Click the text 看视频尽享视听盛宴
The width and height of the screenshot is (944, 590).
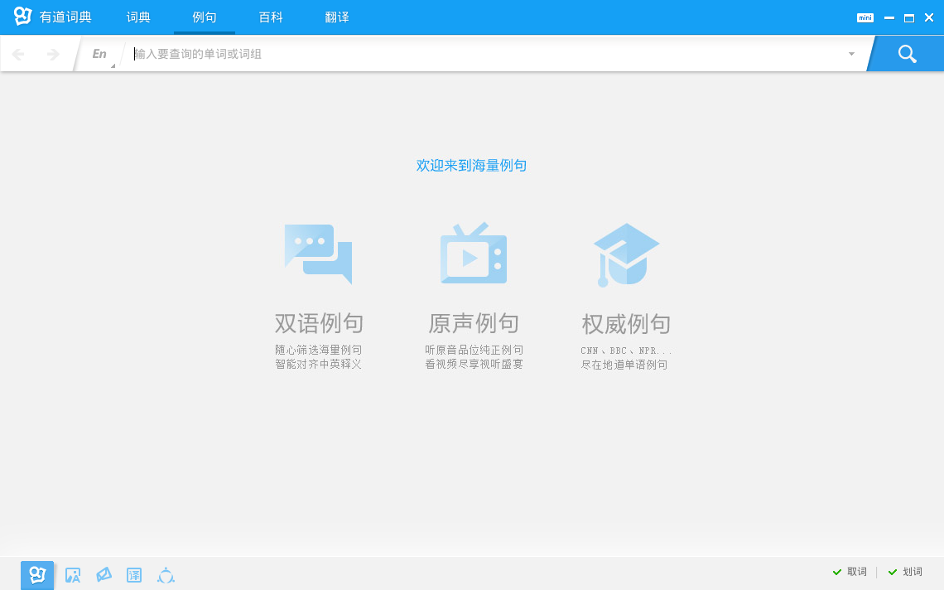pyautogui.click(x=474, y=364)
